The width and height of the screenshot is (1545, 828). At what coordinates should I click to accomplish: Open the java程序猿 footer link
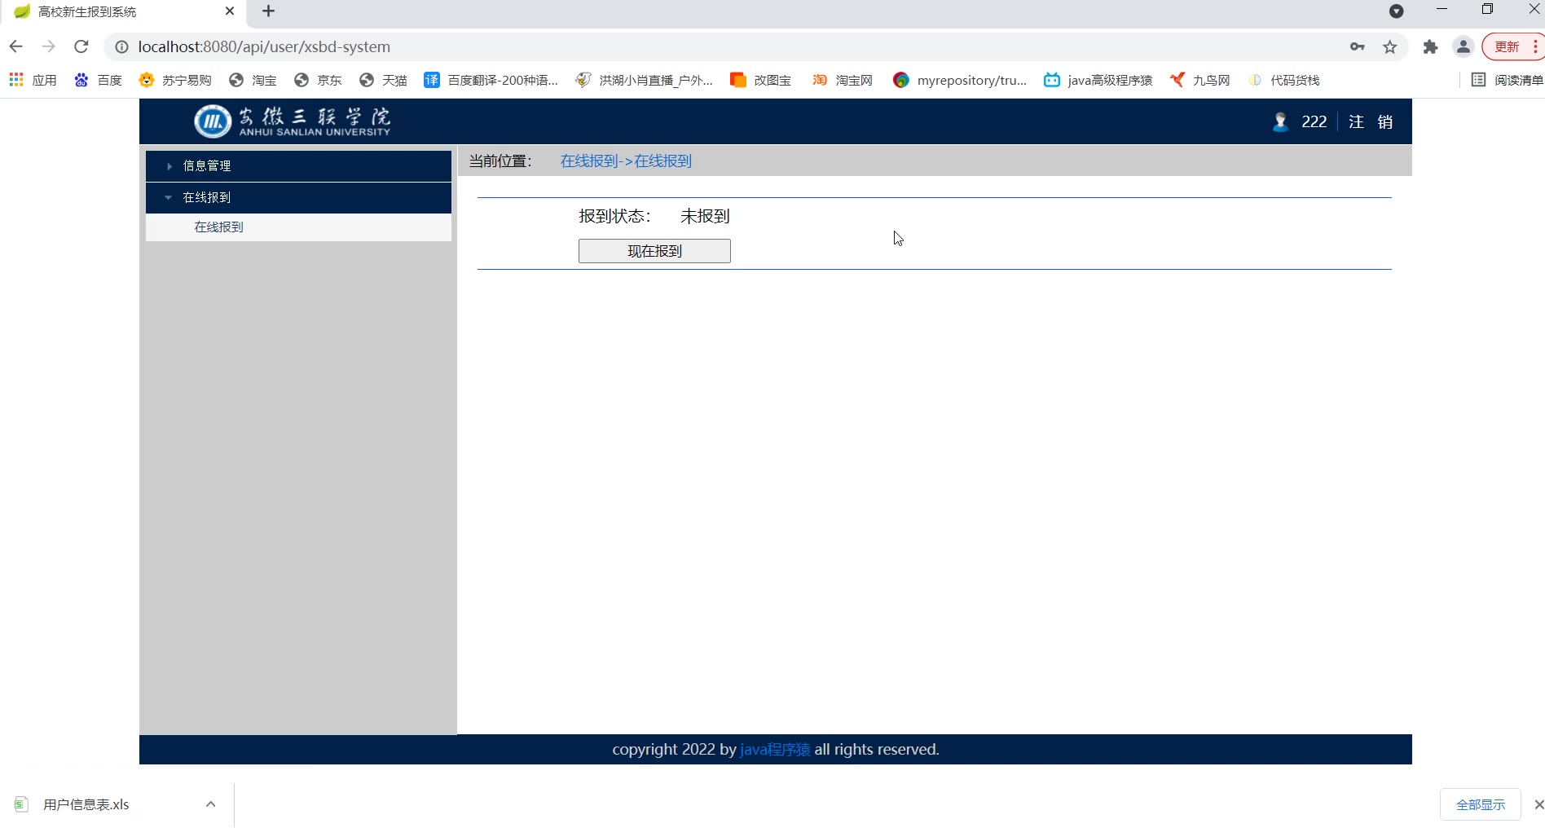(775, 750)
